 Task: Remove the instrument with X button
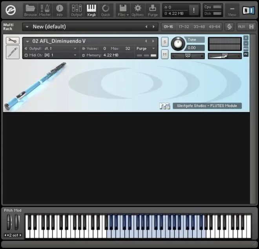[246, 38]
